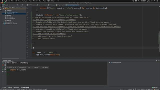Open the Python 3.8 interpreter selector

click(x=145, y=89)
